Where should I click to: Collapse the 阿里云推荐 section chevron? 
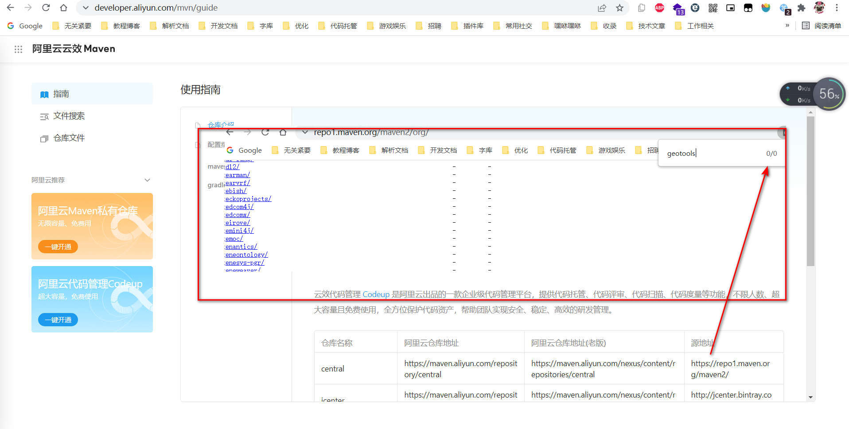(x=148, y=180)
